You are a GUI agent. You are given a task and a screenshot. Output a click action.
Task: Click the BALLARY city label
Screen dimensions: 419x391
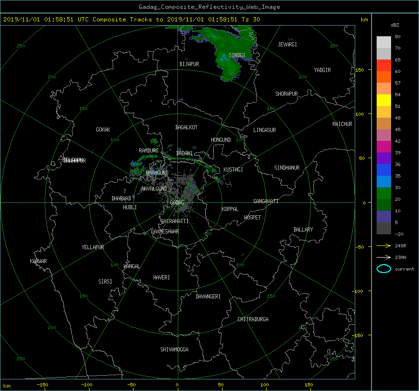click(x=303, y=230)
